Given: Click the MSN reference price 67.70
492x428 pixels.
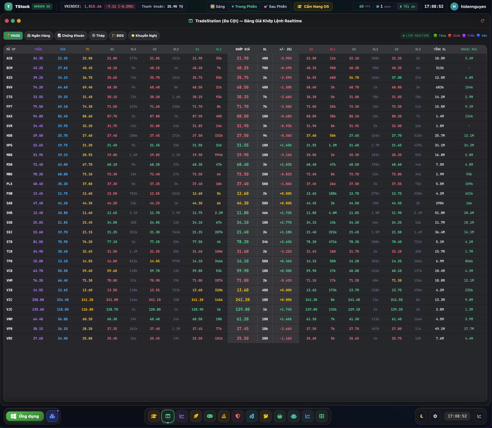Looking at the screenshot, I should tap(87, 165).
